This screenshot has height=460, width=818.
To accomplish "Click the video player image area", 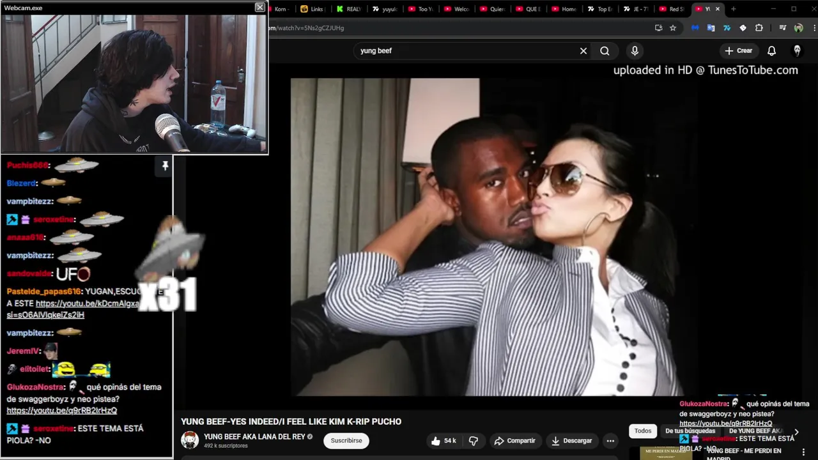I will click(488, 237).
